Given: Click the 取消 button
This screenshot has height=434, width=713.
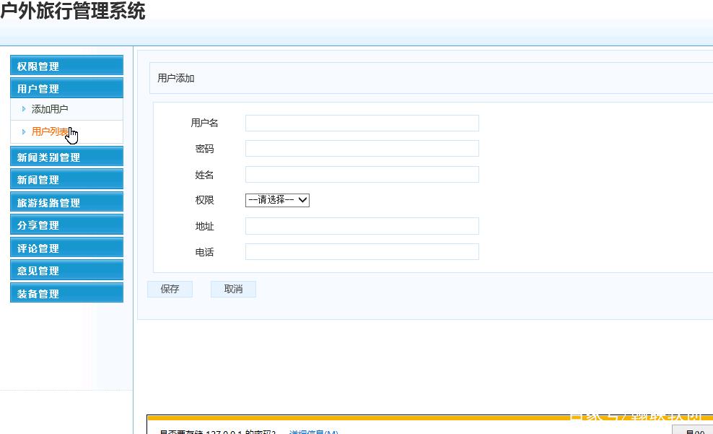Looking at the screenshot, I should tap(233, 289).
